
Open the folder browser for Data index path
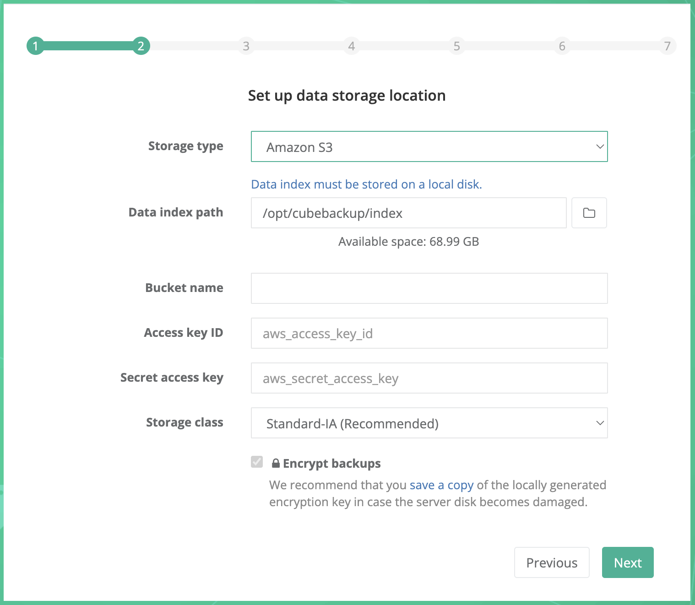(x=589, y=213)
